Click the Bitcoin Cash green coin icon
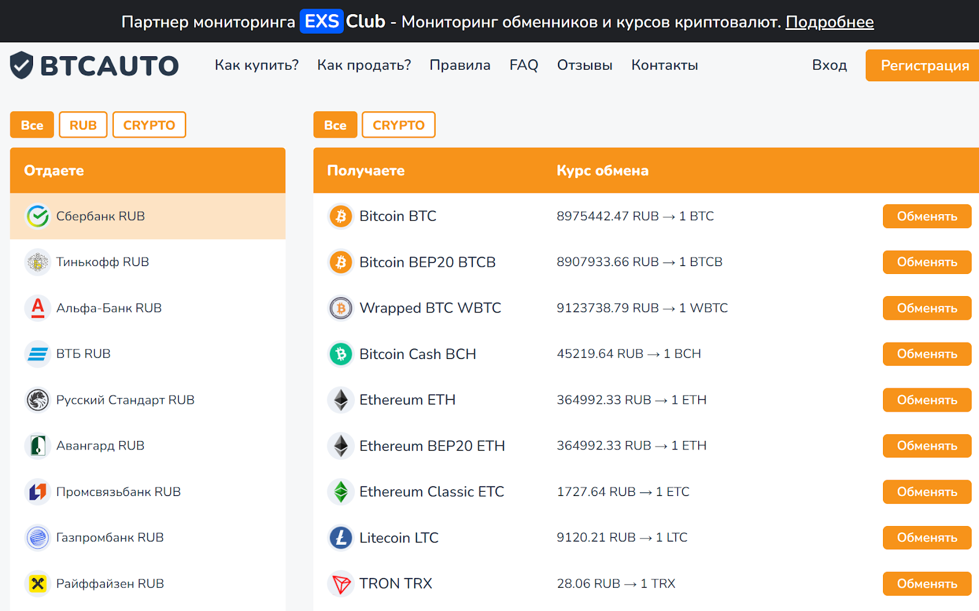 341,354
